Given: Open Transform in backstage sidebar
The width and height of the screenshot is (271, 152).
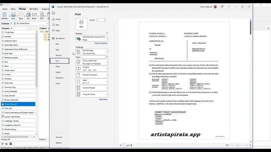Looking at the screenshot, I should tap(60, 78).
